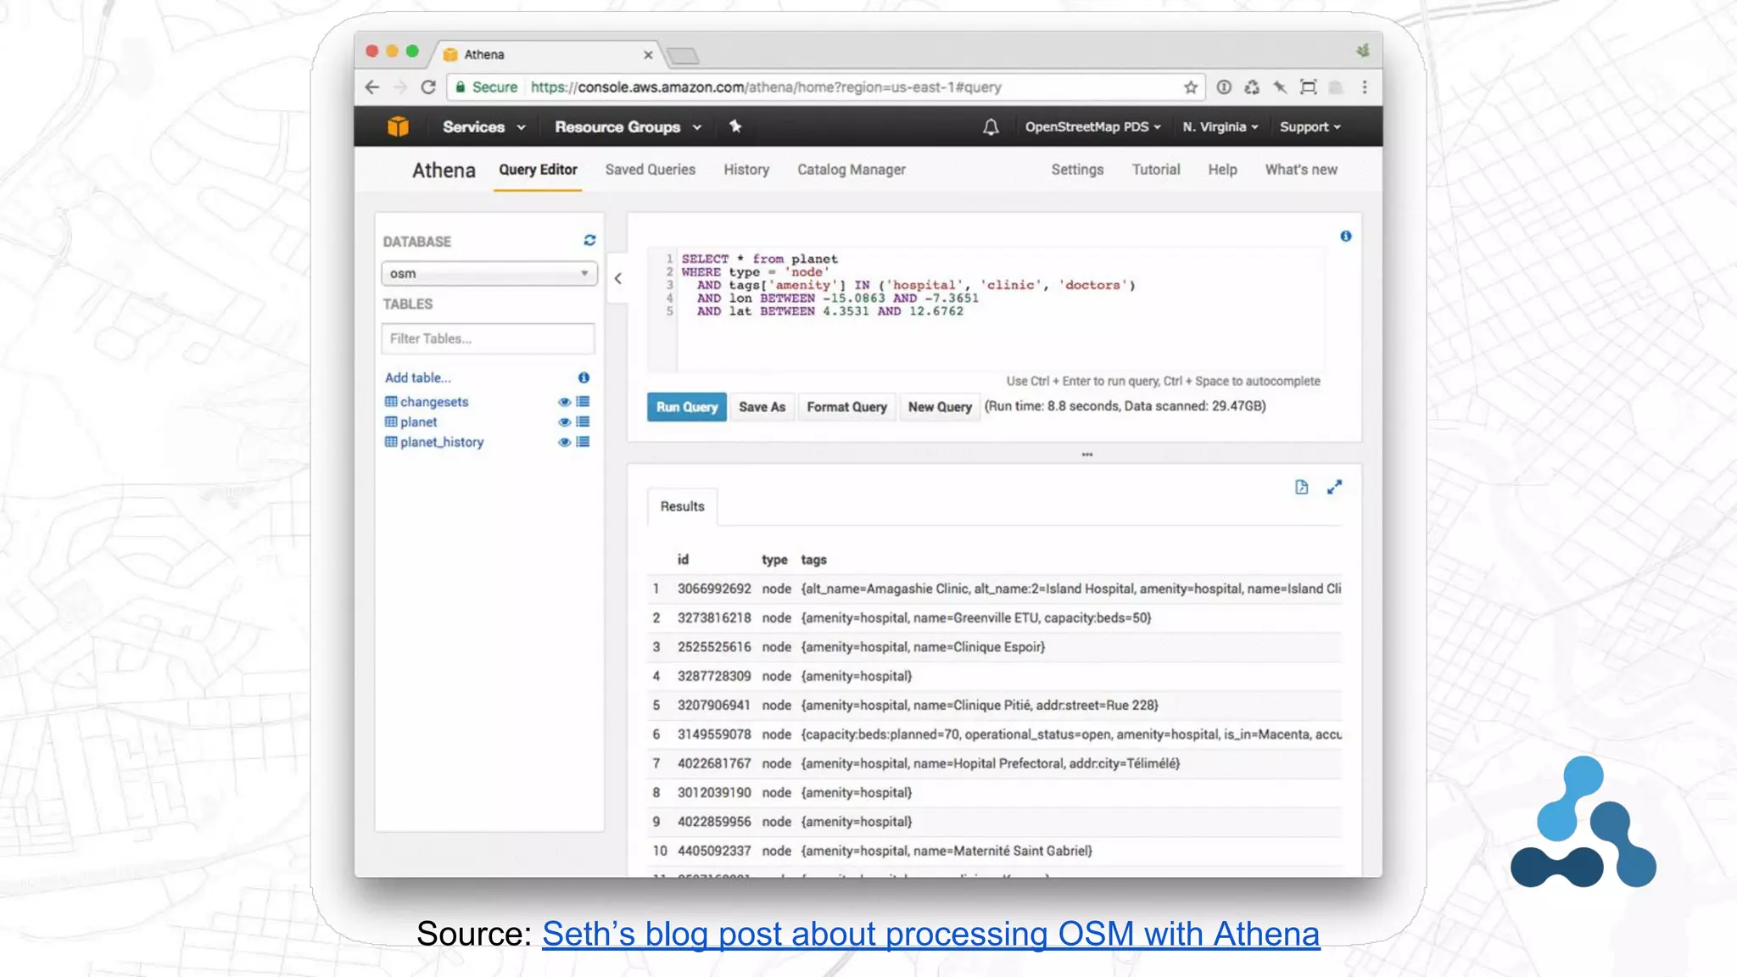The height and width of the screenshot is (977, 1737).
Task: Preview the planet table eye icon
Action: pos(564,422)
